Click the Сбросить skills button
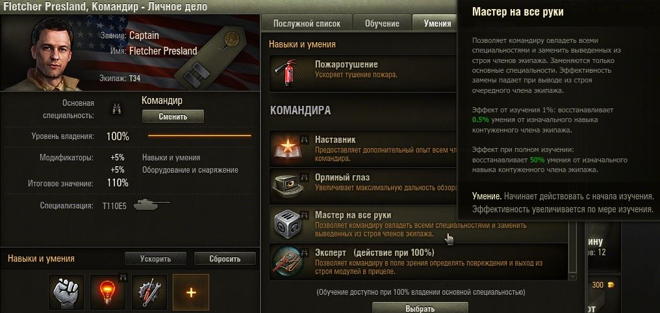The image size is (660, 313). [x=225, y=258]
